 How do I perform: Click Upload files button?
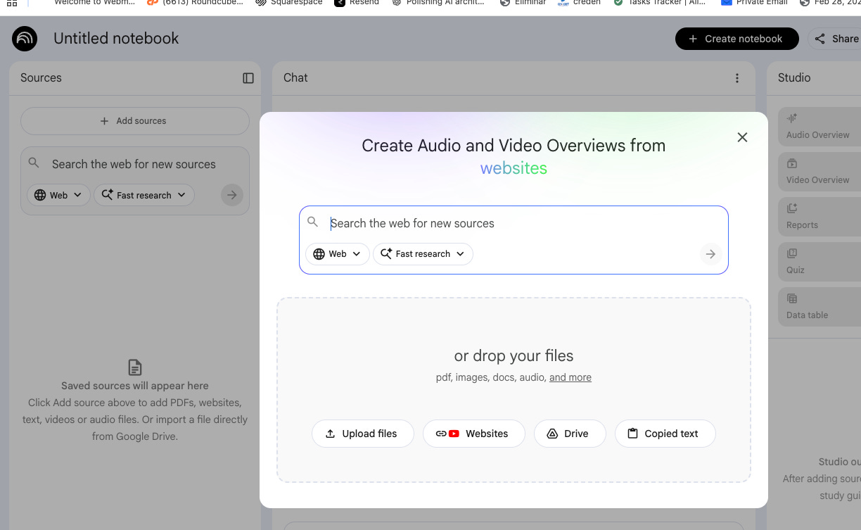pyautogui.click(x=363, y=434)
